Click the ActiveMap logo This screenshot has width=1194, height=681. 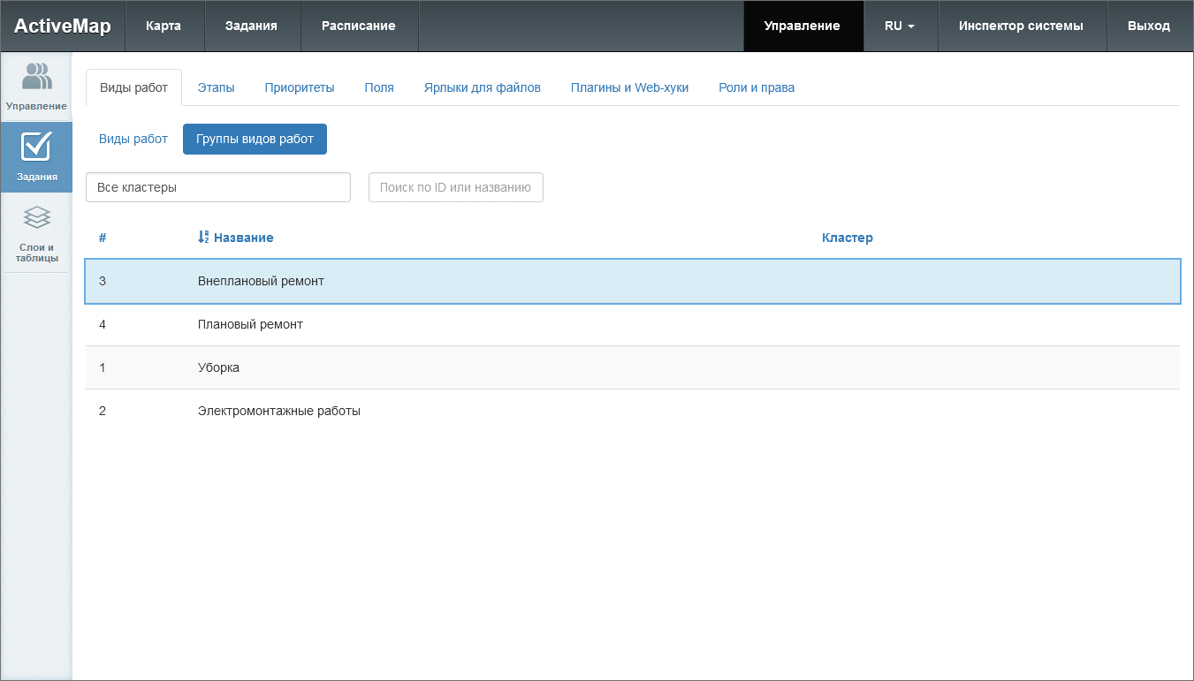(62, 26)
